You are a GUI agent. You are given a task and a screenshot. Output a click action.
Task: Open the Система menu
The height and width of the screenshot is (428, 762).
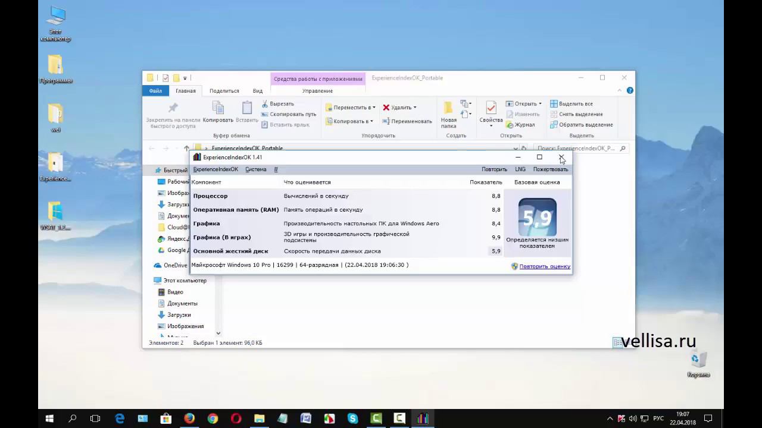coord(255,169)
